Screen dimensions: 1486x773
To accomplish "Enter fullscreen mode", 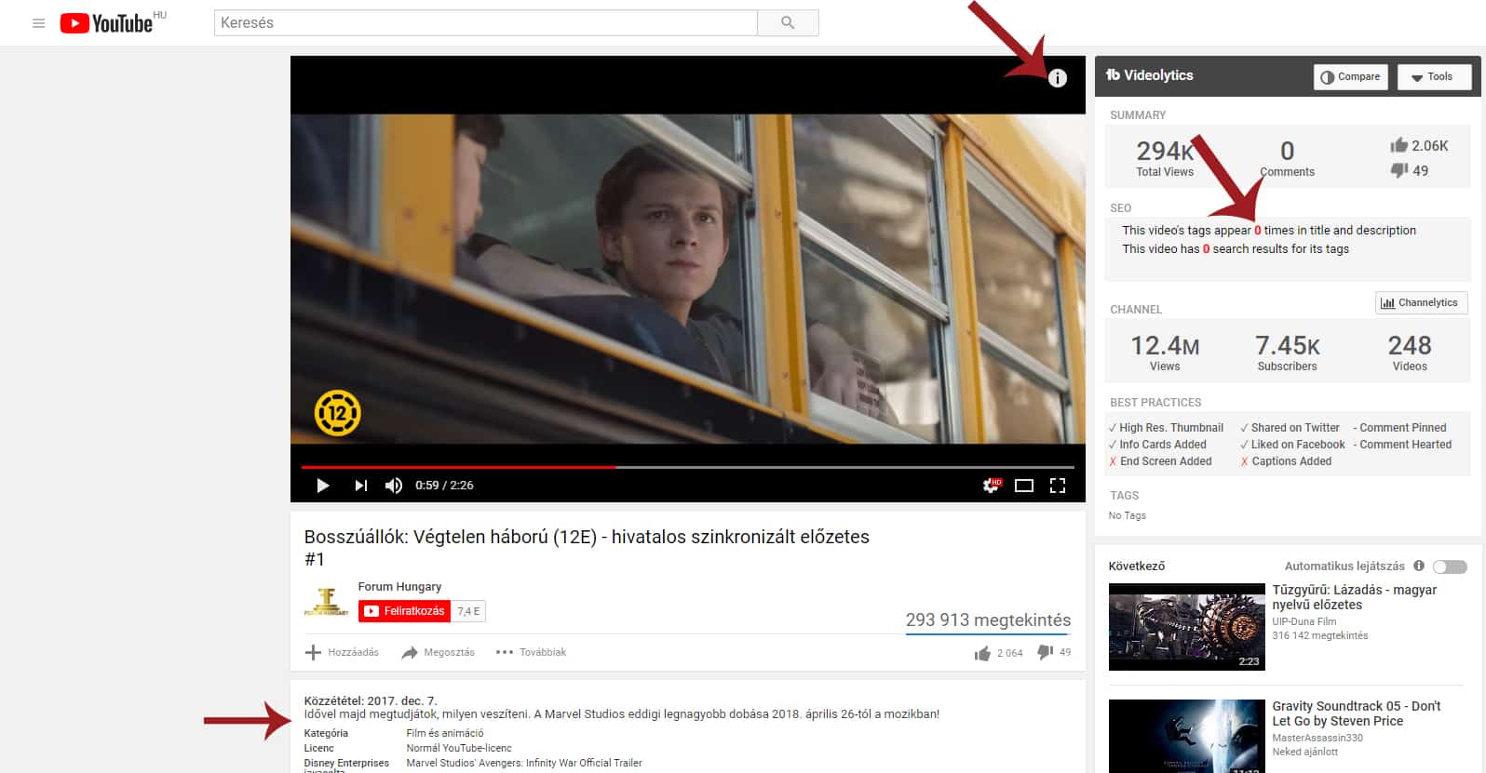I will coord(1058,486).
